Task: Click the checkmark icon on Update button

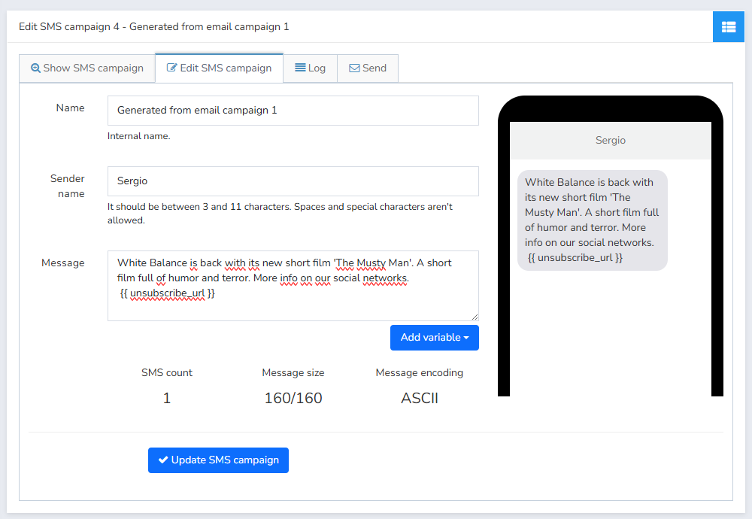Action: click(163, 460)
